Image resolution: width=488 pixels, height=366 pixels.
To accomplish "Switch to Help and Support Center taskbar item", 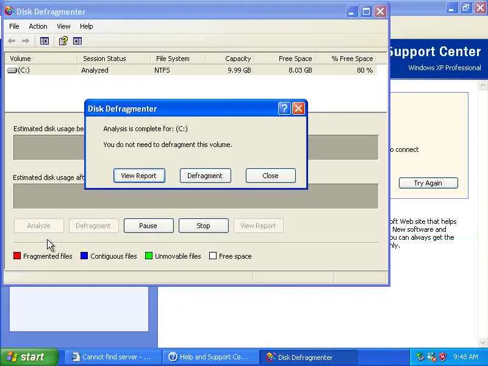I will point(211,357).
